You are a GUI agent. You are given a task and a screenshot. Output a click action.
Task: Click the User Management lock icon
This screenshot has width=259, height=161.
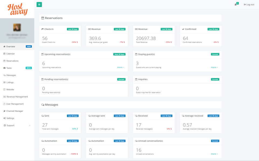(x=4, y=104)
